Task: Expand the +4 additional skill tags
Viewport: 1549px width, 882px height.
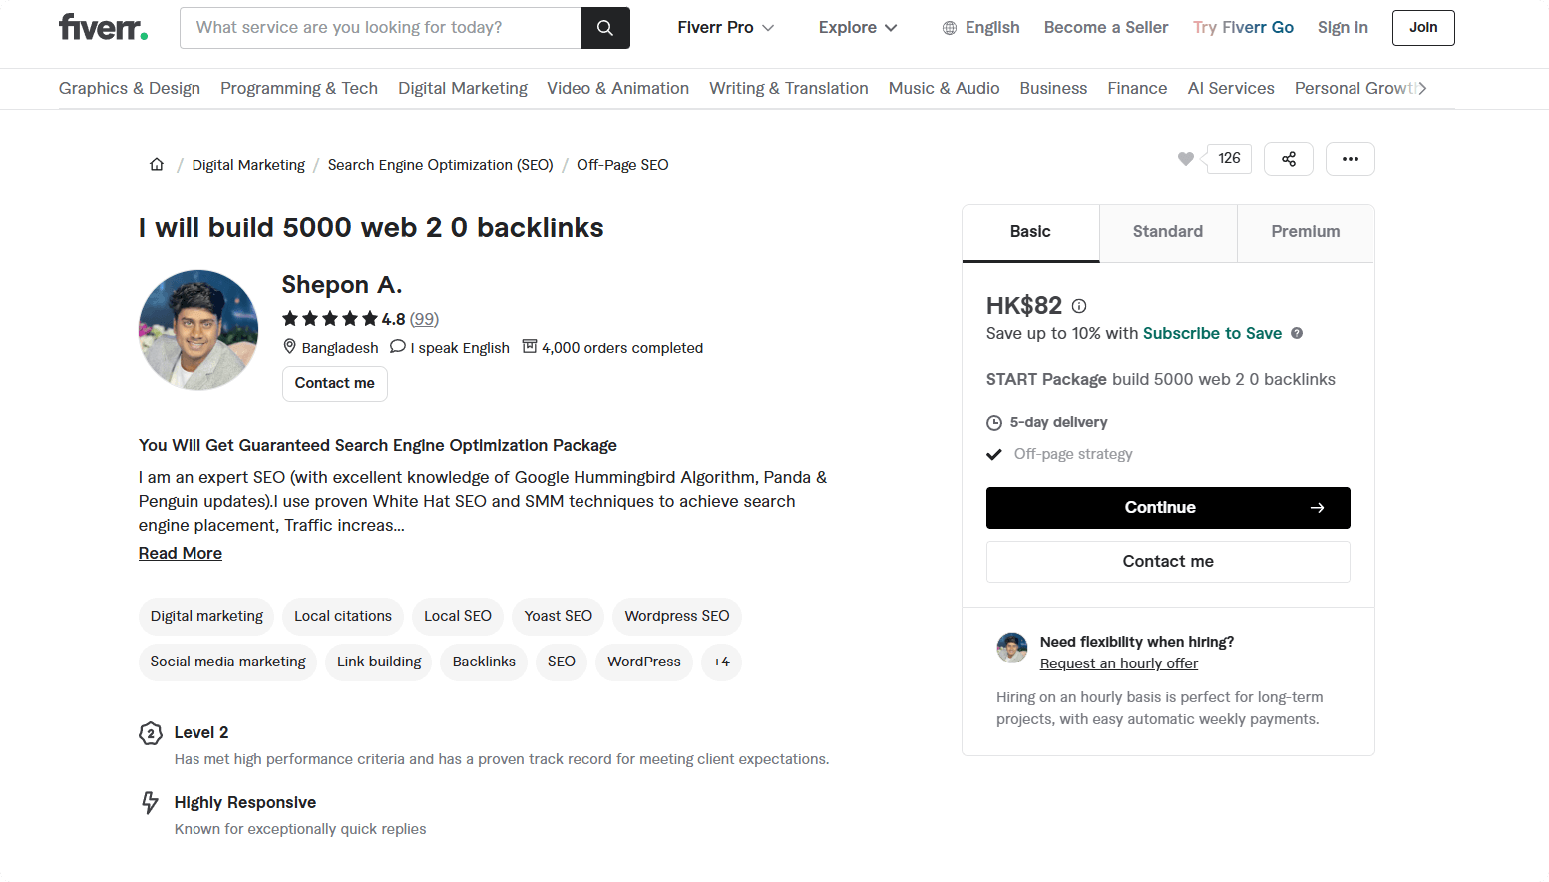Action: [x=721, y=661]
